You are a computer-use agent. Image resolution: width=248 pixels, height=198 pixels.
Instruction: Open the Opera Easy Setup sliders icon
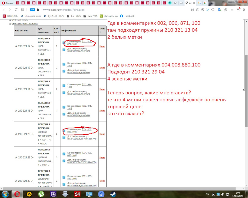click(x=244, y=10)
